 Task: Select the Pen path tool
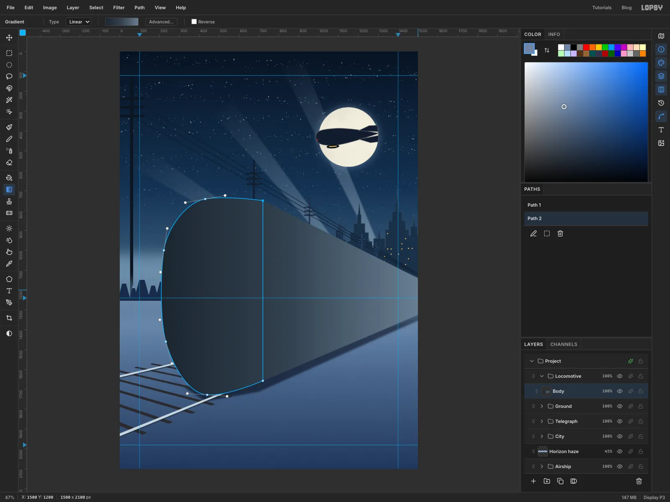9,302
